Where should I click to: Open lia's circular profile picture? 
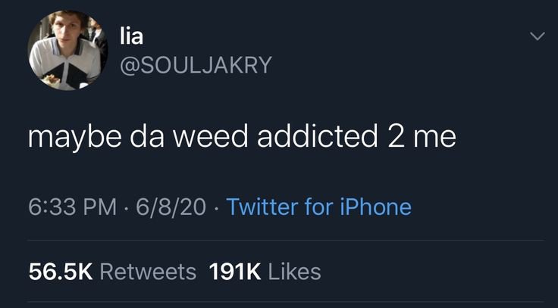[x=68, y=50]
